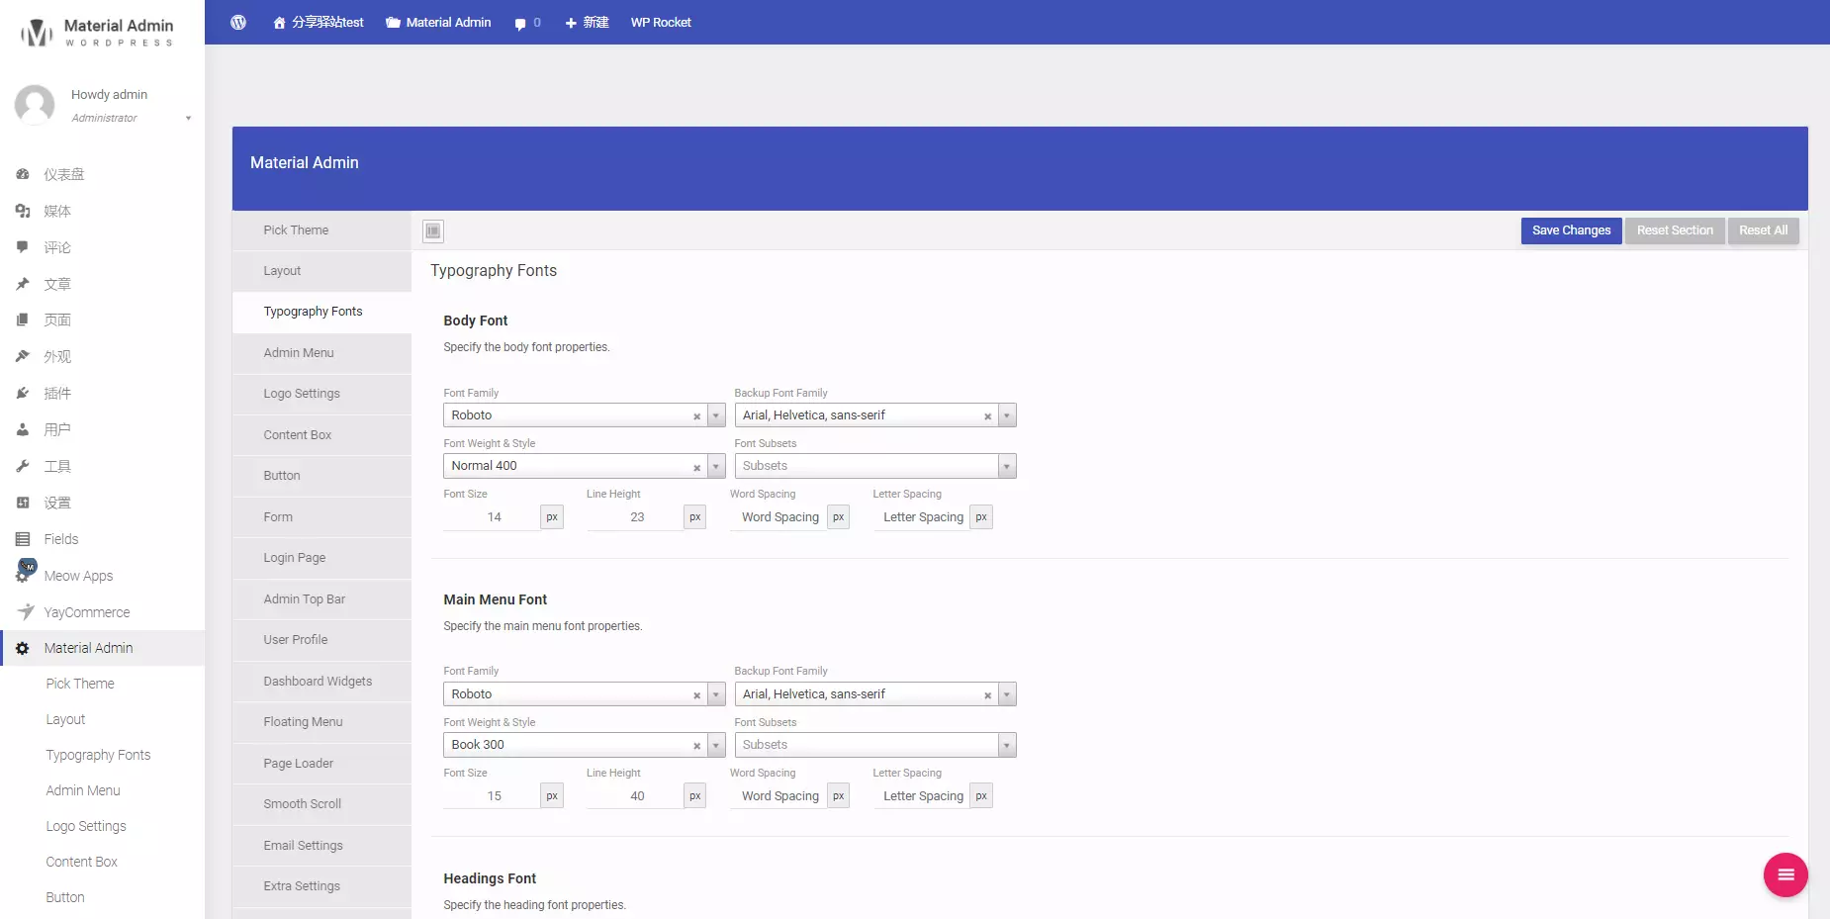Open Body Font subsets dropdown
The image size is (1830, 919).
pos(1007,466)
